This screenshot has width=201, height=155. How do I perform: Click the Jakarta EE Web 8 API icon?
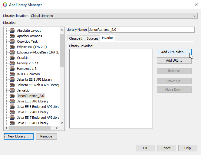pyautogui.click(x=12, y=85)
